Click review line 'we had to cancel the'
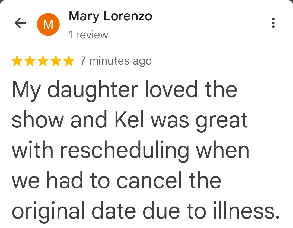 tap(116, 180)
